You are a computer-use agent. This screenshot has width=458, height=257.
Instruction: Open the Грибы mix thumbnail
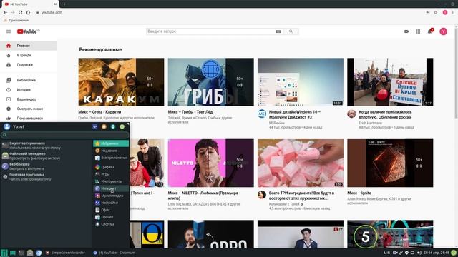211,82
